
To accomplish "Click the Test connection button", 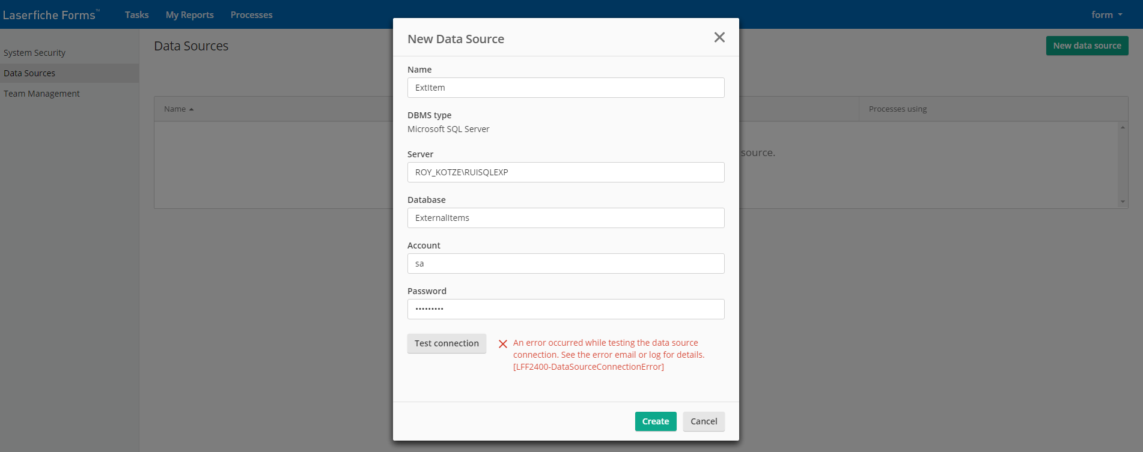I will pyautogui.click(x=447, y=343).
